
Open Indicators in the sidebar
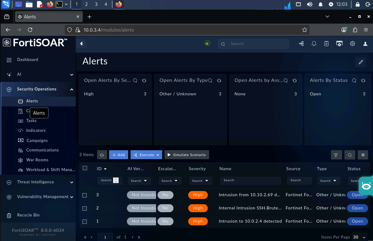point(36,131)
